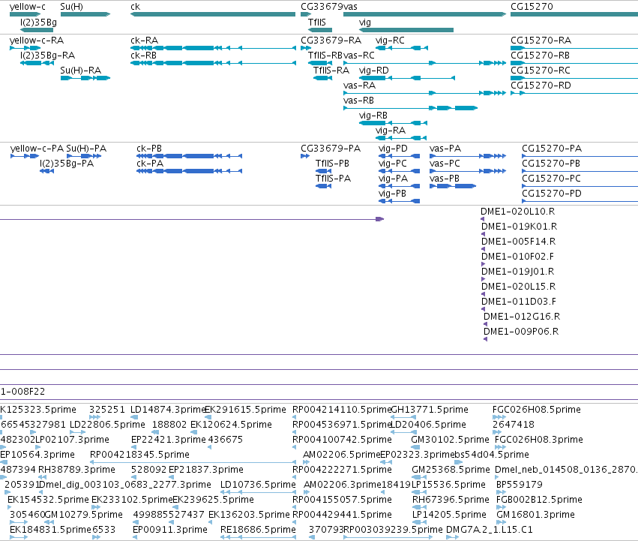The height and width of the screenshot is (541, 638).
Task: Select the LP14205.5prime EST label
Action: [x=449, y=515]
